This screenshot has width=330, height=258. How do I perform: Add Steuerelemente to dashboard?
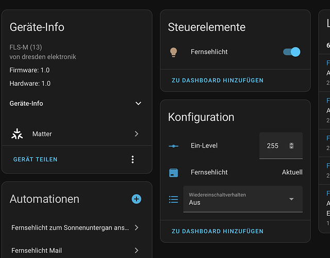coord(218,80)
